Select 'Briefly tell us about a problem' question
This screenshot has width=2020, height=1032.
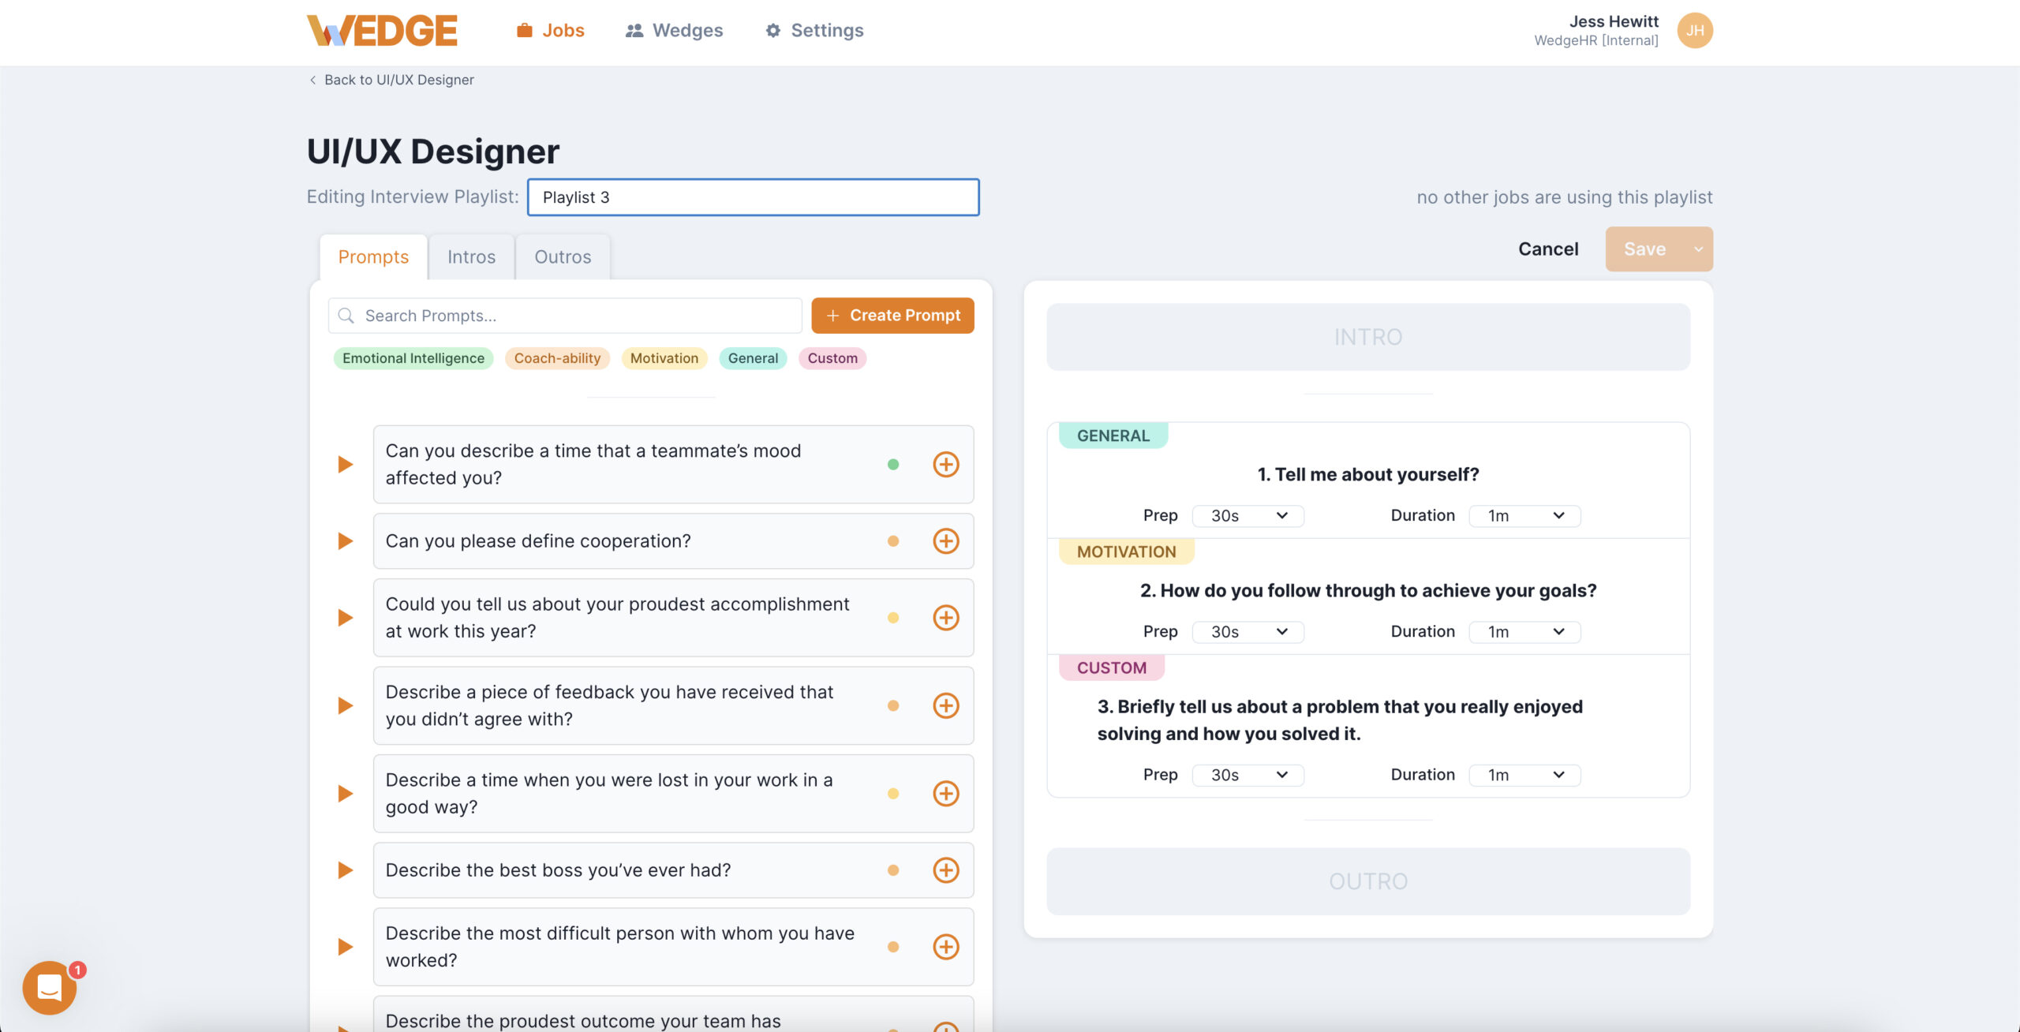click(1340, 720)
